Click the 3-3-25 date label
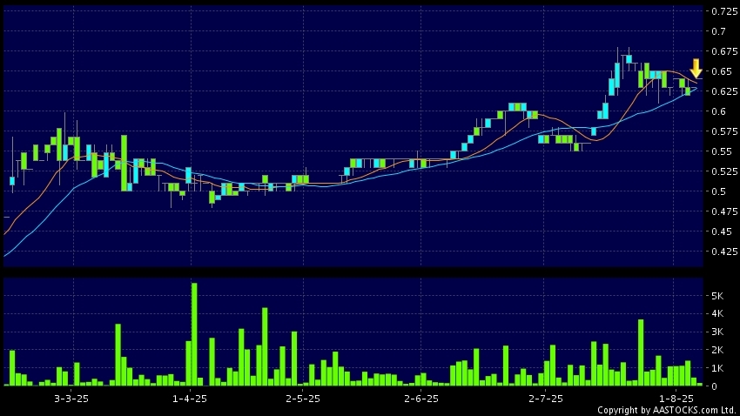The image size is (740, 416). point(71,399)
